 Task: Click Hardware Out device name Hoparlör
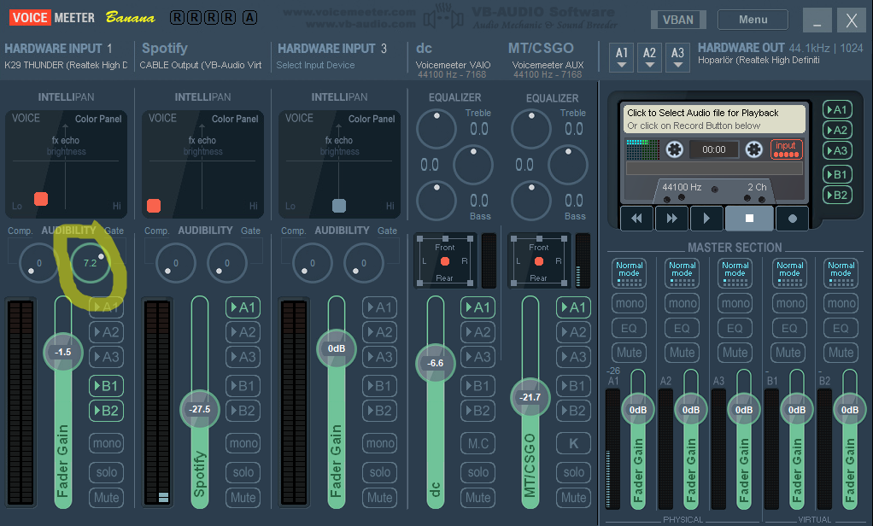(x=759, y=60)
